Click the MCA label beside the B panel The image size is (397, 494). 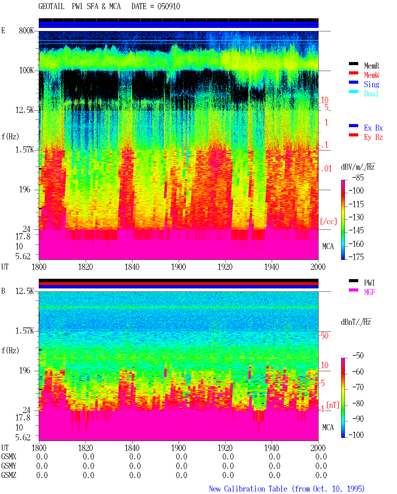[x=328, y=427]
